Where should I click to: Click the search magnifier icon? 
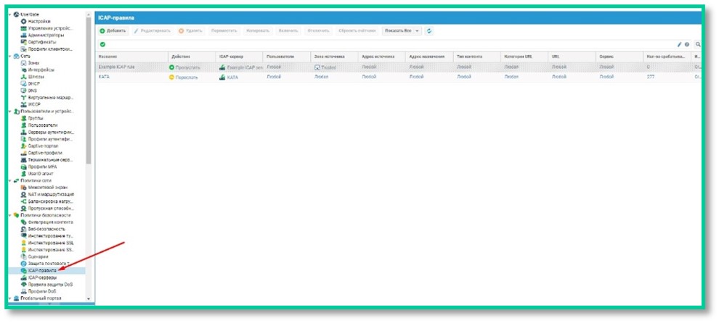click(x=698, y=44)
